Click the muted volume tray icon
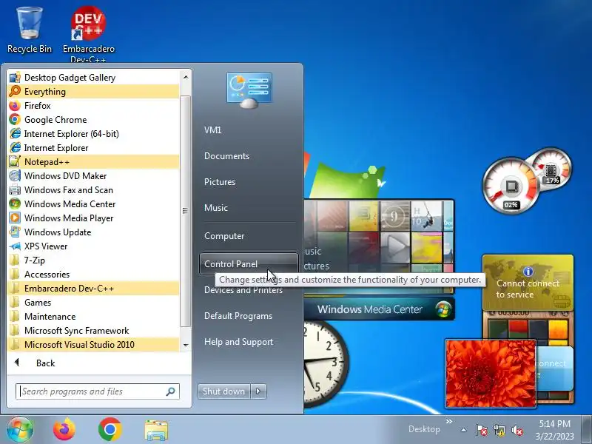Screen dimensions: 592x444 [x=517, y=430]
